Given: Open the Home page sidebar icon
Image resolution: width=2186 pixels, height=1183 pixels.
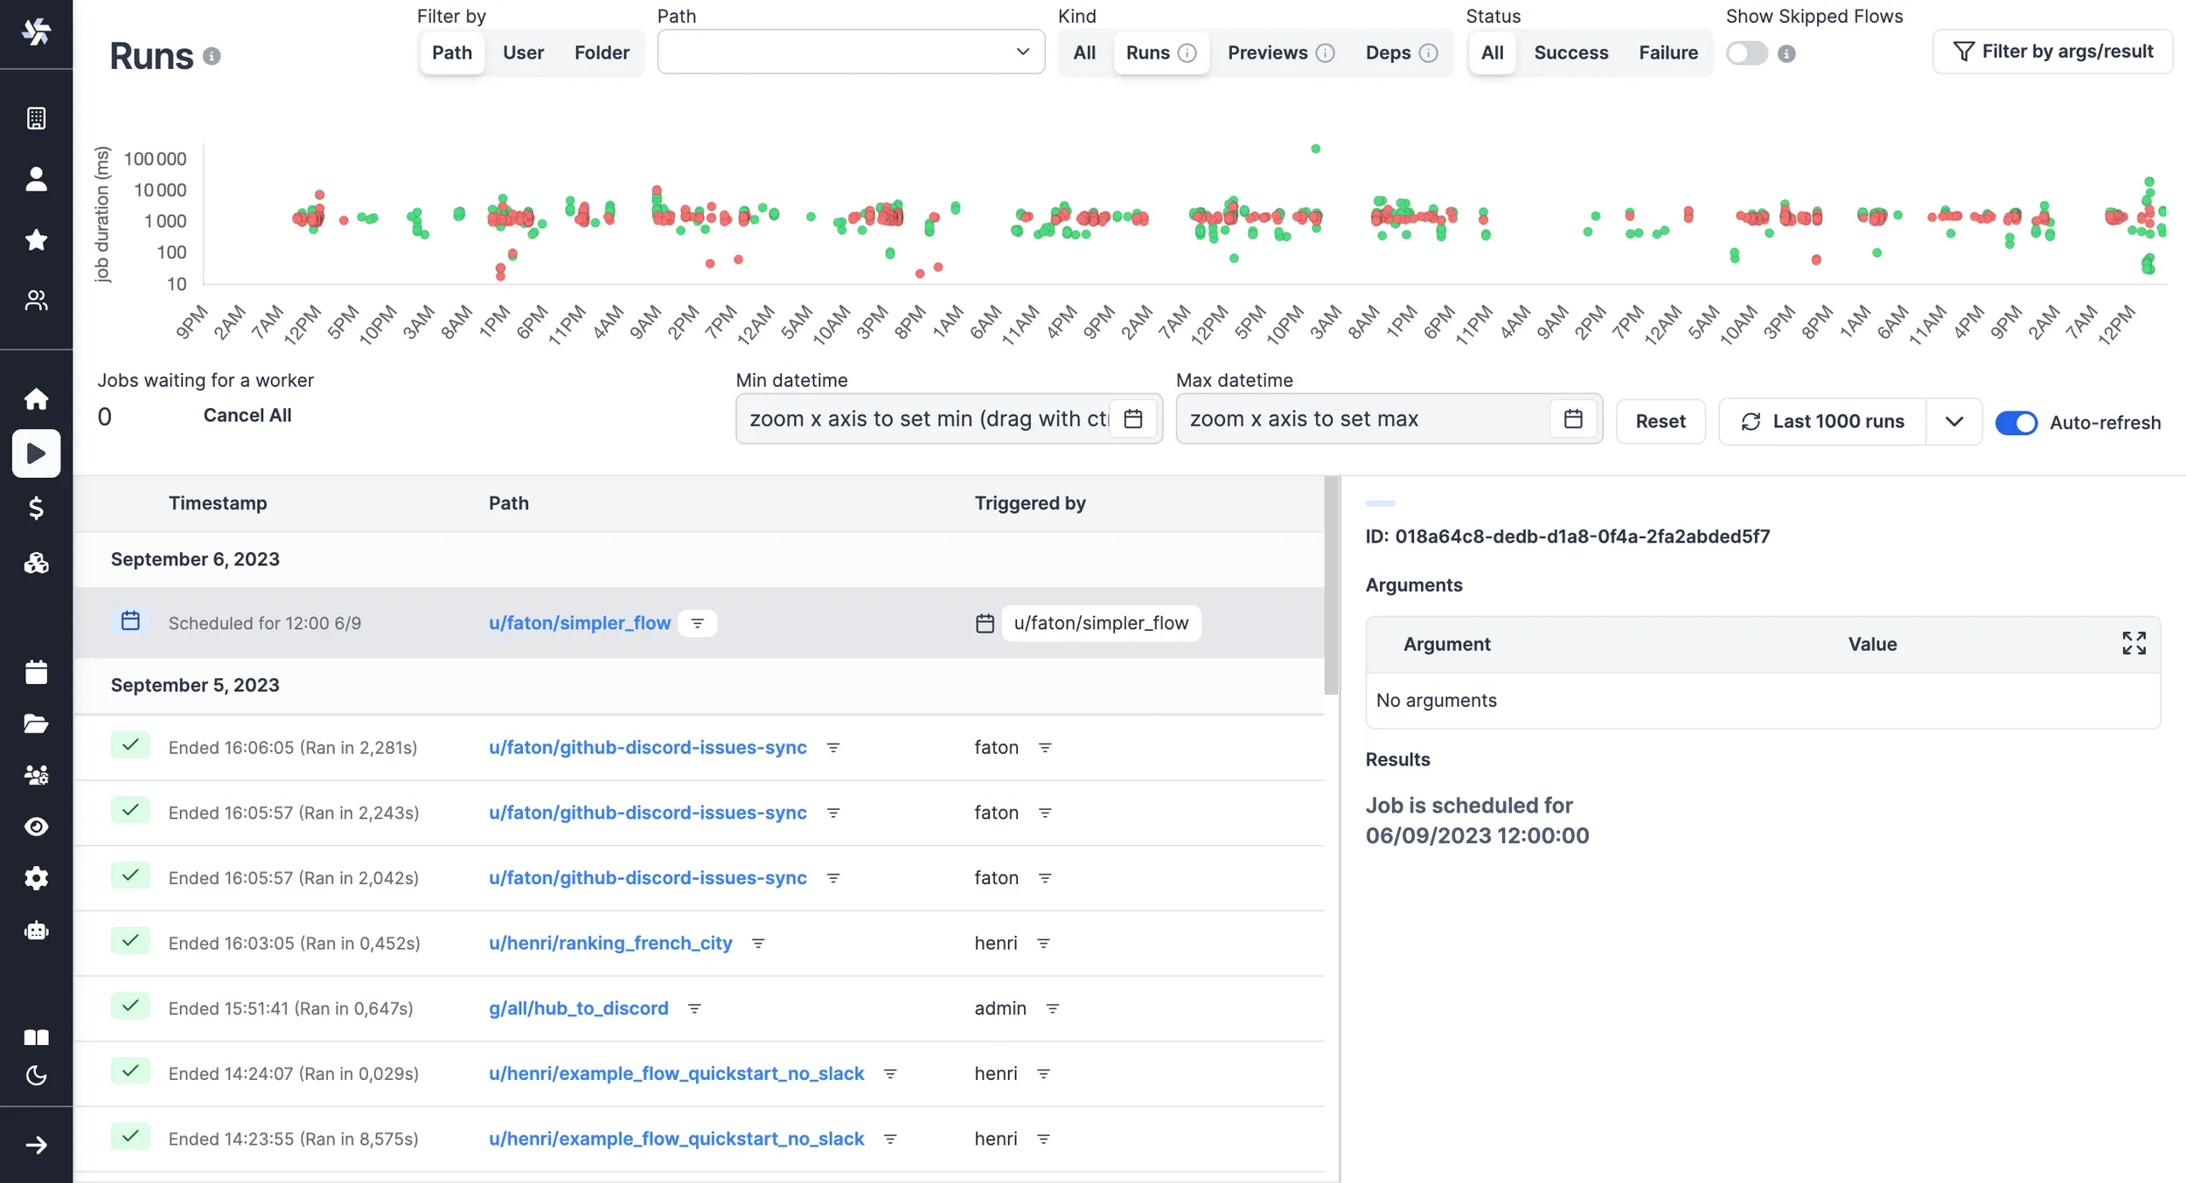Looking at the screenshot, I should point(36,399).
